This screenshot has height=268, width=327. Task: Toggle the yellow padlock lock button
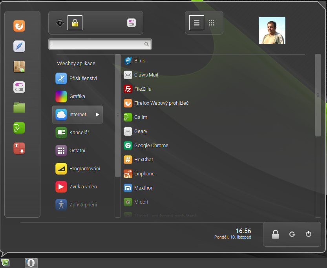(75, 23)
